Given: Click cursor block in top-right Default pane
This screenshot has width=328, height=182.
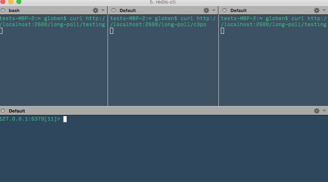Looking at the screenshot, I should click(x=222, y=31).
